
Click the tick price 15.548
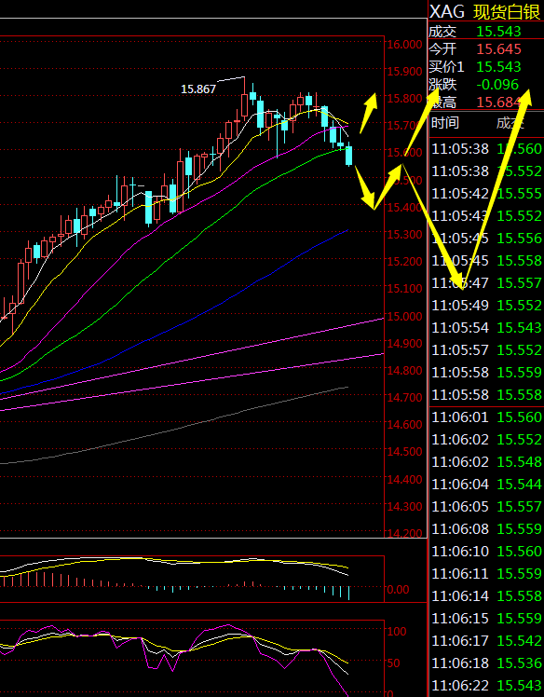pos(519,462)
